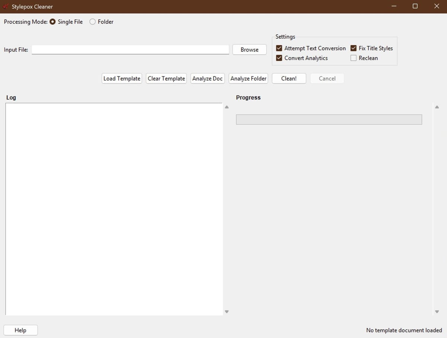Switch processing mode to Folder
Viewport: 447px width, 338px height.
coord(93,22)
